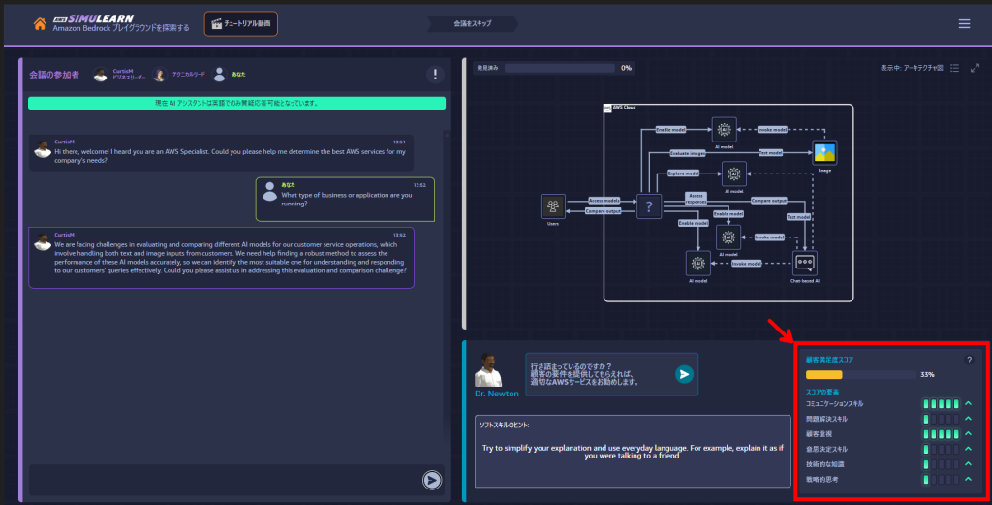This screenshot has height=505, width=992.
Task: Open the hamburger menu in the header
Action: (x=964, y=24)
